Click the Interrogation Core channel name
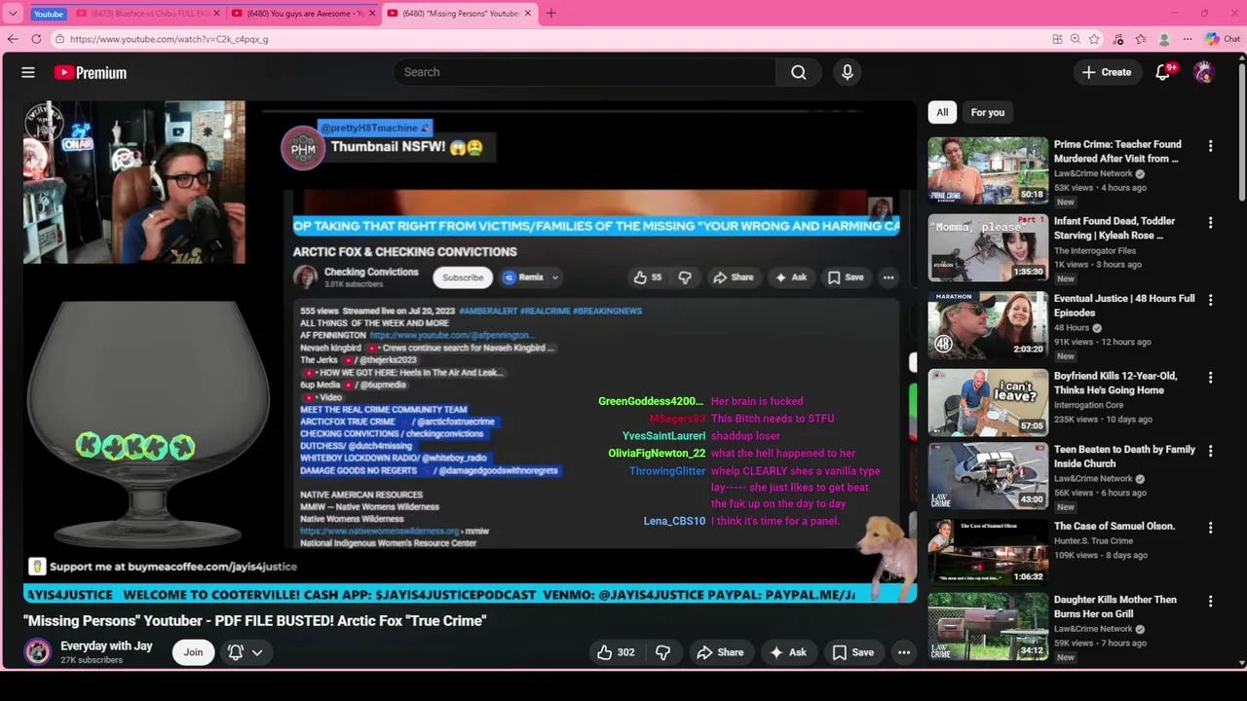The height and width of the screenshot is (701, 1247). (x=1089, y=405)
